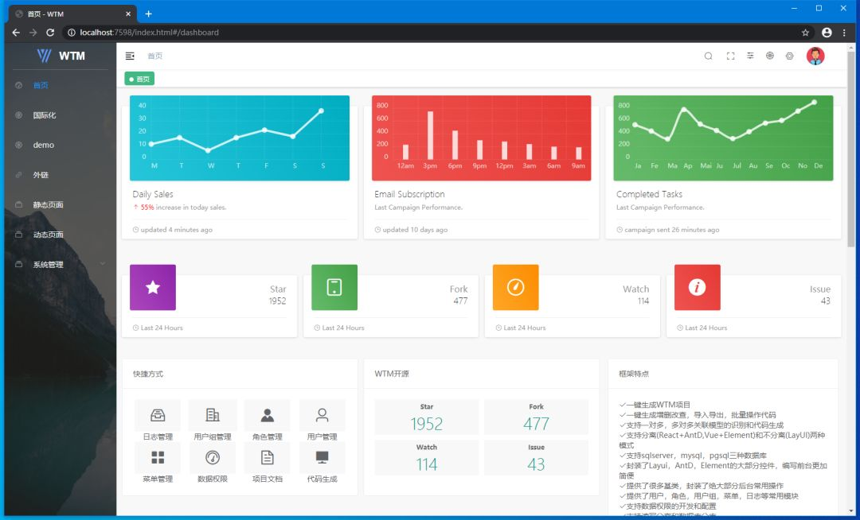Switch to the green 首页 page tab
This screenshot has height=520, width=860.
[139, 80]
